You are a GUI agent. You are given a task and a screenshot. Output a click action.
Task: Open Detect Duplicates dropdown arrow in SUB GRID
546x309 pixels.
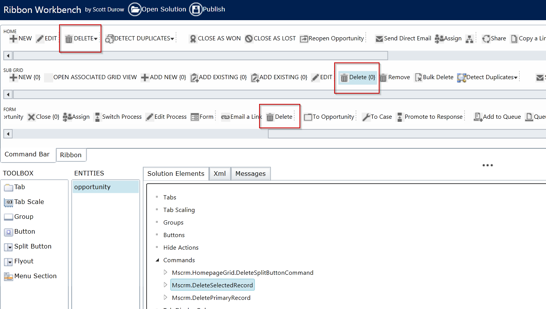pos(516,78)
